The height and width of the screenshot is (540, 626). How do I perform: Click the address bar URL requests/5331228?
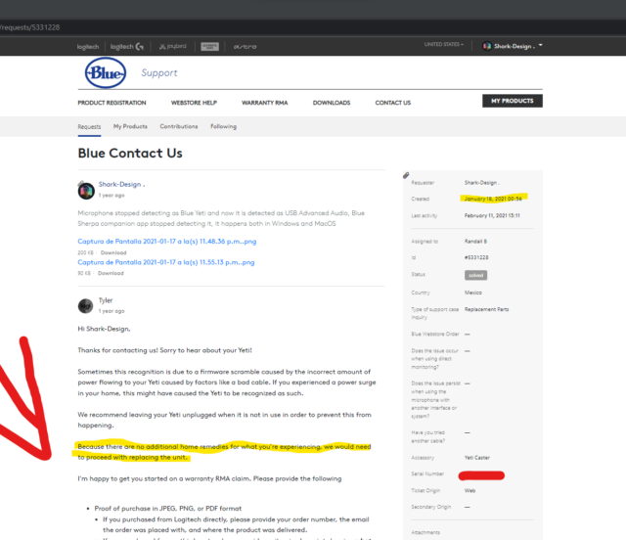[x=30, y=27]
